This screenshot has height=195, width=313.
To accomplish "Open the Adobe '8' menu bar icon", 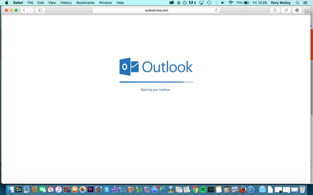I will (192, 3).
